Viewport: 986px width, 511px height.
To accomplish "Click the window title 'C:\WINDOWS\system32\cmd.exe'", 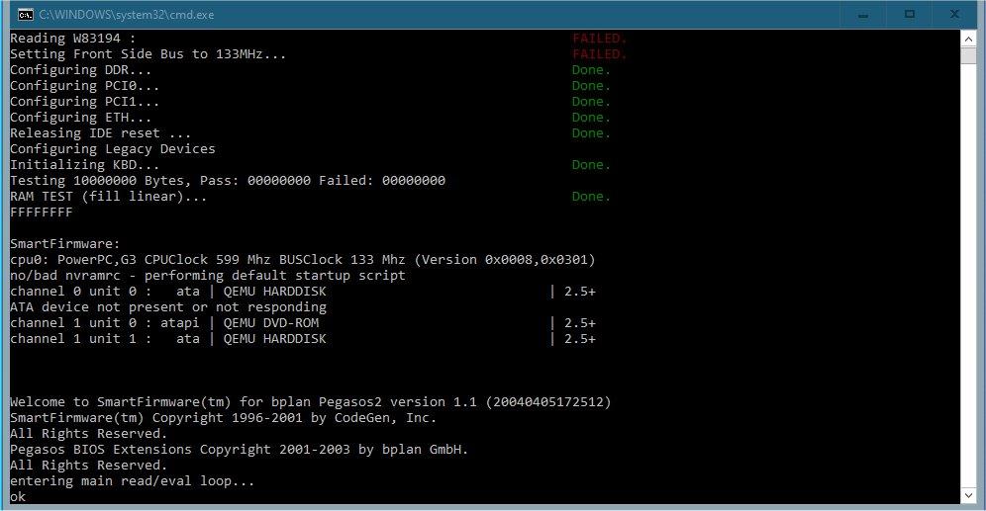I will [x=127, y=15].
